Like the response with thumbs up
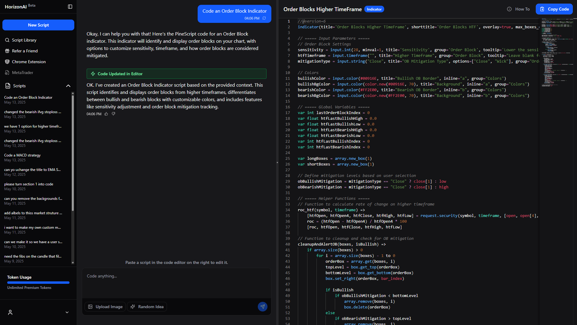This screenshot has width=577, height=325. coord(106,114)
